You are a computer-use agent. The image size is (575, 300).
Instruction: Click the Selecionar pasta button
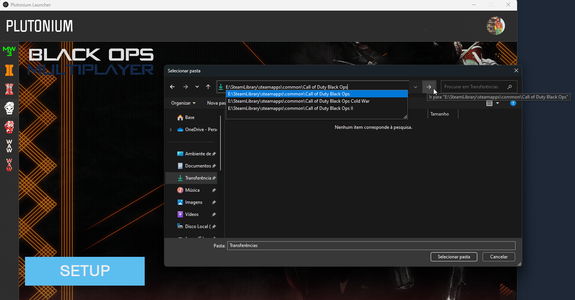[x=454, y=257]
